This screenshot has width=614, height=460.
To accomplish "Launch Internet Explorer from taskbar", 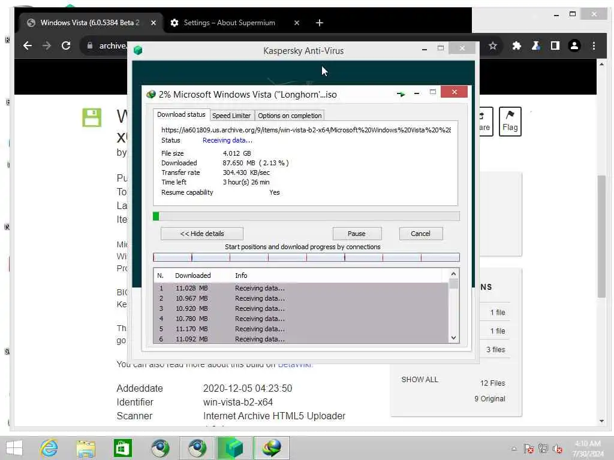I will click(49, 448).
